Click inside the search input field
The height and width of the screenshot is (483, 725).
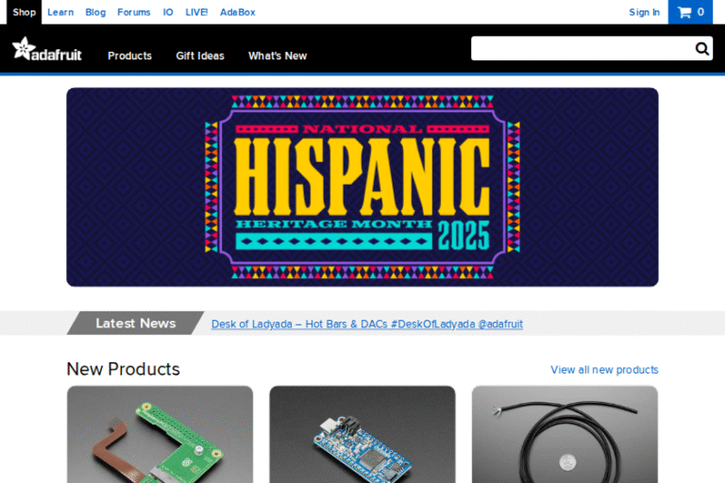pyautogui.click(x=581, y=49)
